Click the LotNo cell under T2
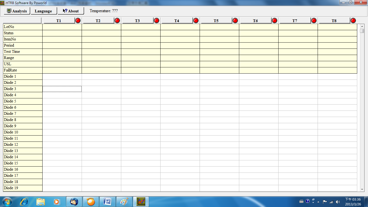 click(101, 27)
